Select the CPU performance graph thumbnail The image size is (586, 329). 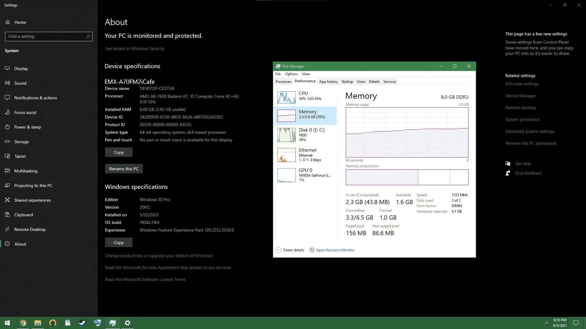(287, 97)
